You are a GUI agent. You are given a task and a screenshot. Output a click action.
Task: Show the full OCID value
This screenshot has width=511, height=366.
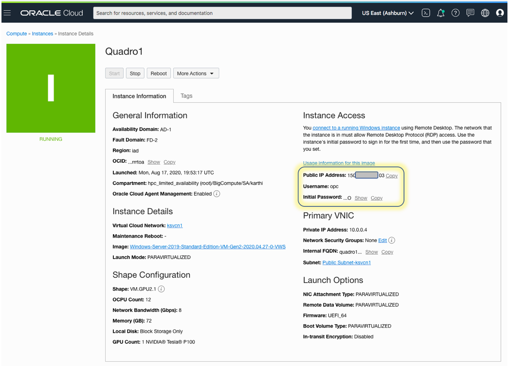(x=154, y=162)
